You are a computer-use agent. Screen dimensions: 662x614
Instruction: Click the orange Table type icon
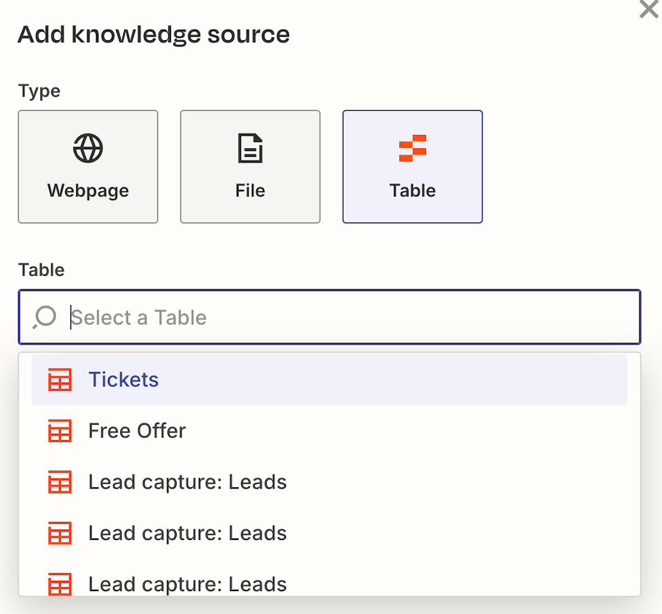click(413, 148)
